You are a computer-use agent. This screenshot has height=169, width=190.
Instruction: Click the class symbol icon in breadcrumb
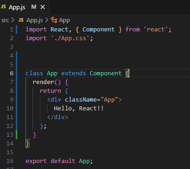54,20
